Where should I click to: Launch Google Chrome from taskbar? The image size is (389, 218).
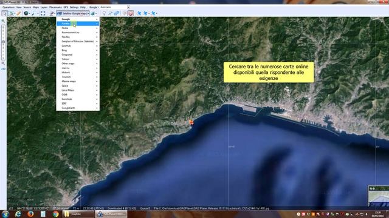click(x=55, y=214)
